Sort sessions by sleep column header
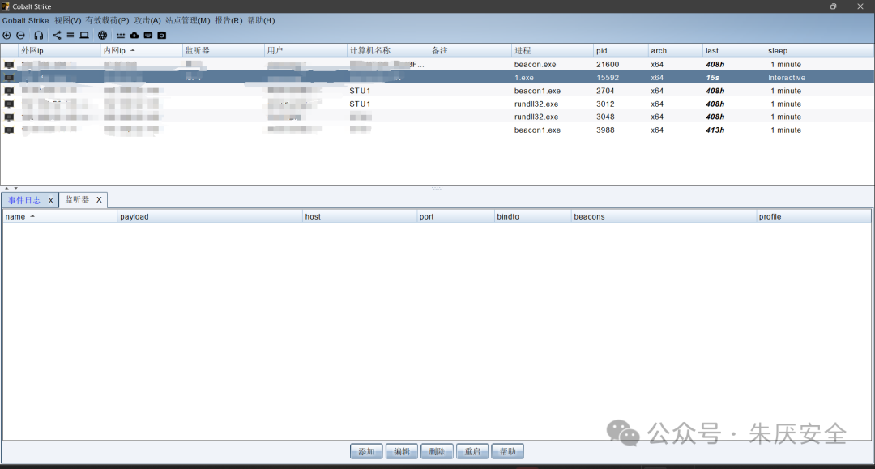This screenshot has width=875, height=469. coord(819,51)
